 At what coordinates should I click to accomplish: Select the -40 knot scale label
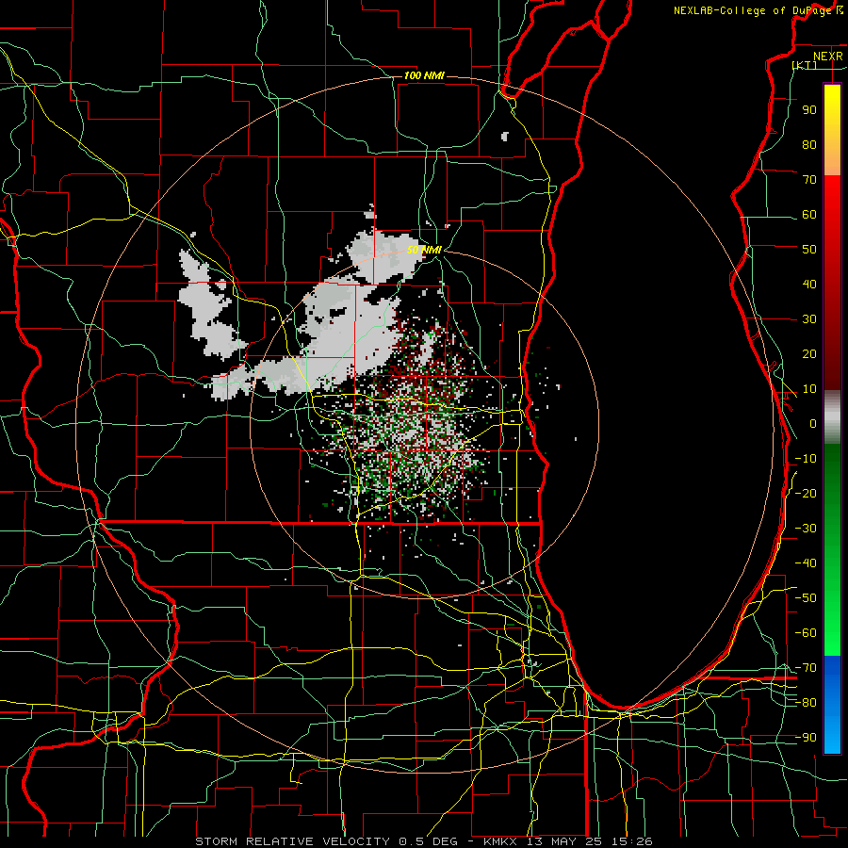pyautogui.click(x=806, y=563)
